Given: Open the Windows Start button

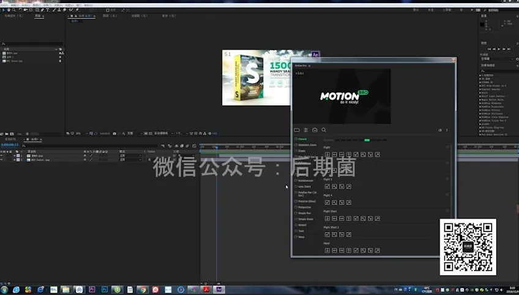Looking at the screenshot, I should (x=4, y=289).
